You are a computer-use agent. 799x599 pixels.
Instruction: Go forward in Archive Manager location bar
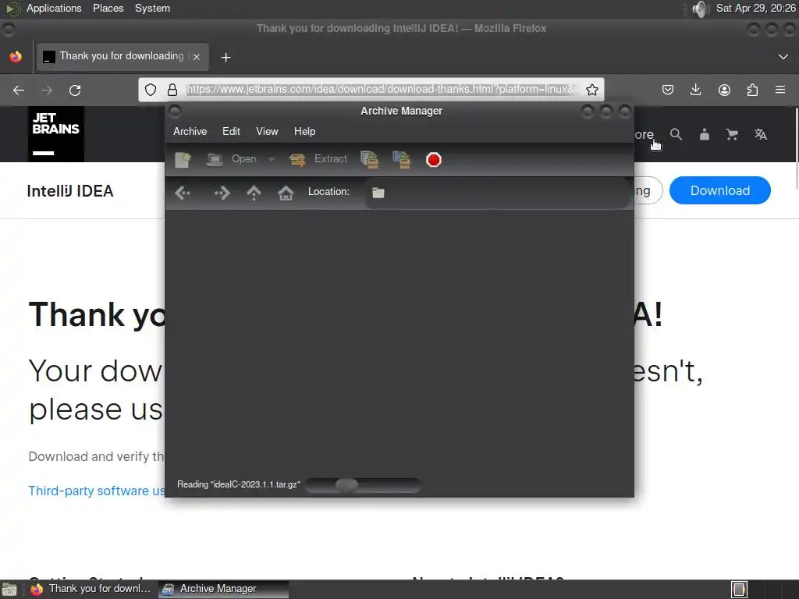click(x=222, y=193)
